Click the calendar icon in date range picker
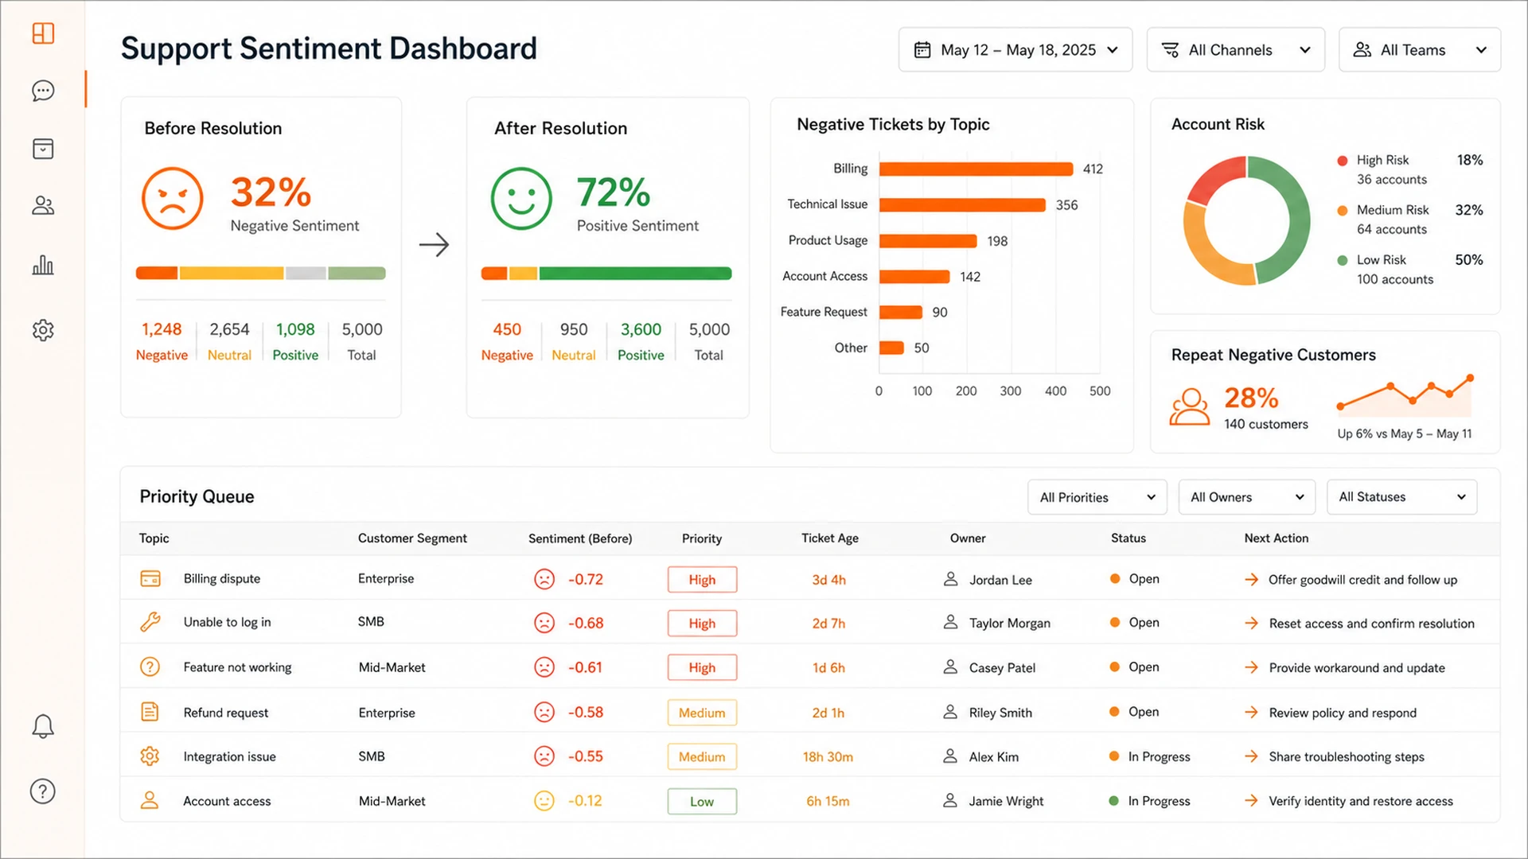This screenshot has width=1528, height=859. (x=922, y=50)
